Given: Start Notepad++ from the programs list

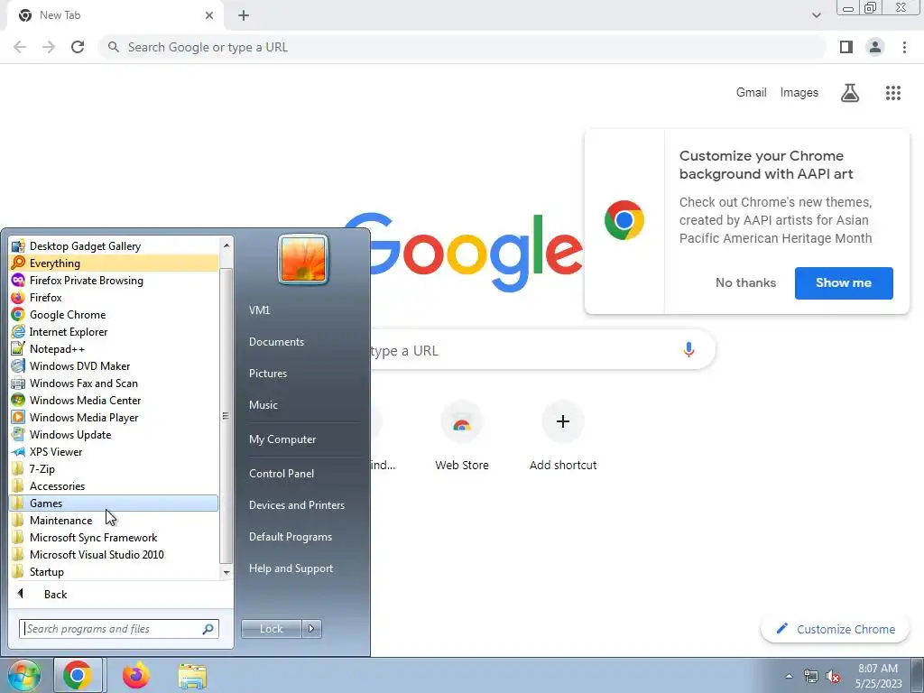Looking at the screenshot, I should pos(115,348).
